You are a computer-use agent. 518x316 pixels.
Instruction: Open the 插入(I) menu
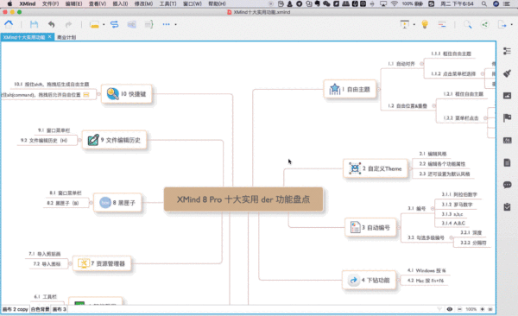(120, 3)
